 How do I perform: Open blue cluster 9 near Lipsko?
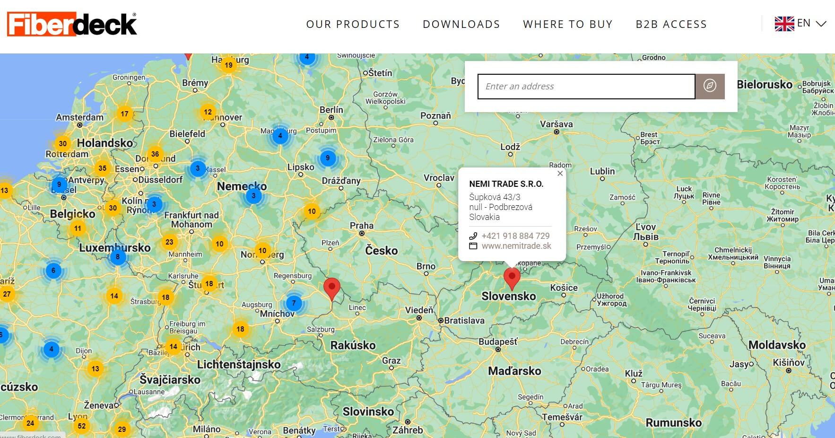point(328,158)
